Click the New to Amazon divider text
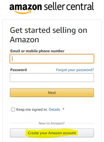This screenshot has width=104, height=142. pos(52,123)
